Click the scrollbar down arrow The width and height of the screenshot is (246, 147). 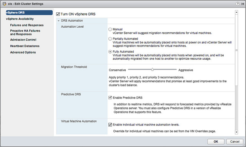236,132
